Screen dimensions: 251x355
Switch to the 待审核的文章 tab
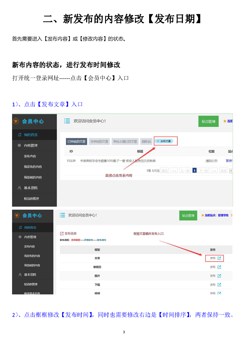click(99, 141)
